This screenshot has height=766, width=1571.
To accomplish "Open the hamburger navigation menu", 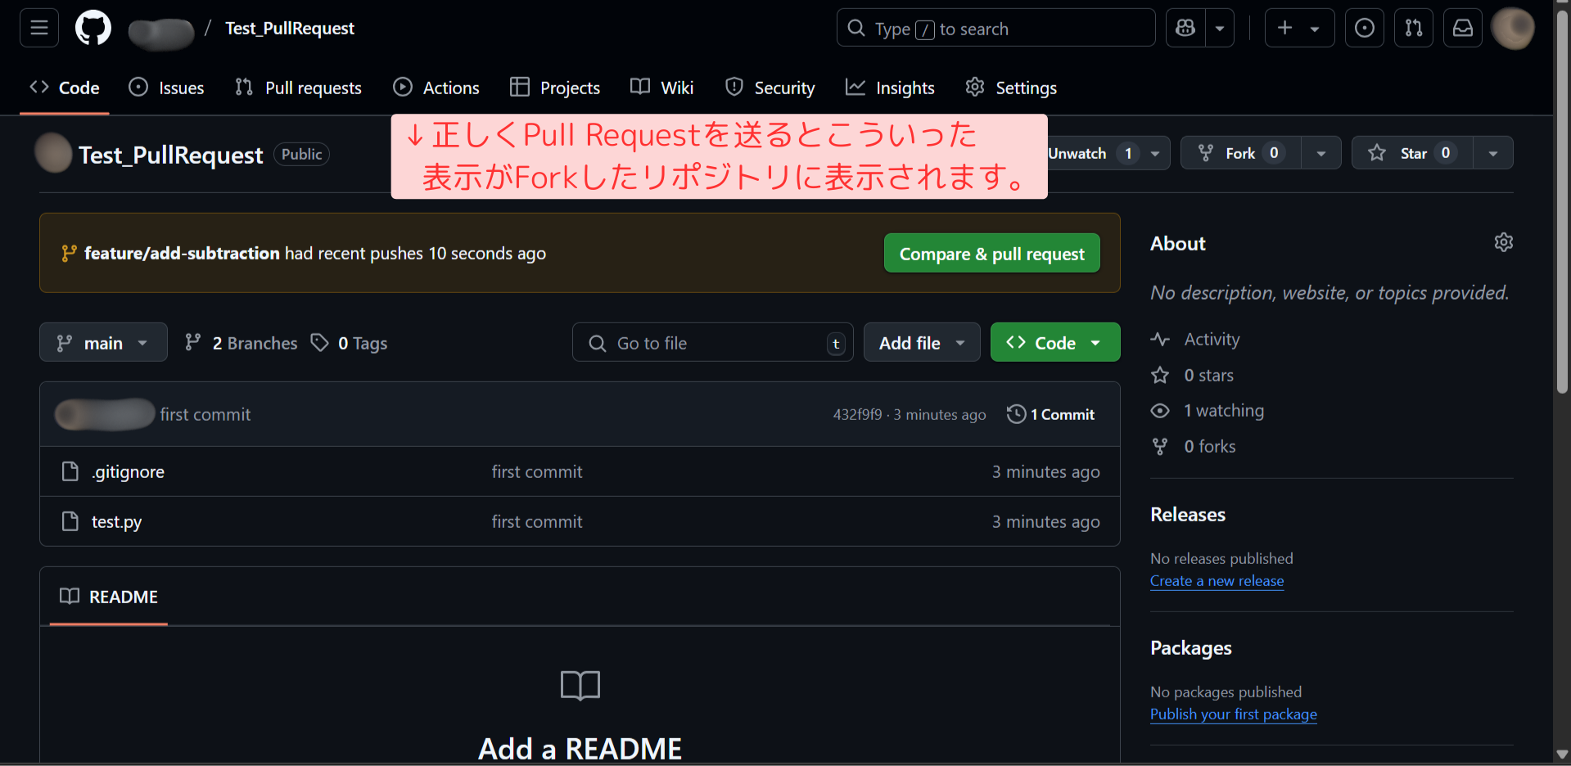I will click(38, 28).
